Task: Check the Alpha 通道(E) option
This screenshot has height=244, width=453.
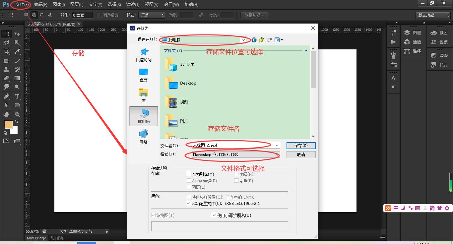Action: 189,180
